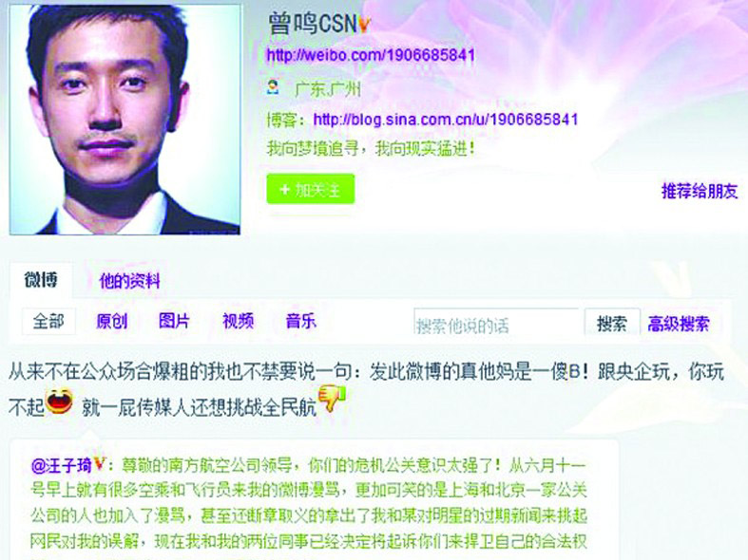The image size is (748, 560).
Task: Click the 推荐给朋友 link
Action: click(x=700, y=191)
